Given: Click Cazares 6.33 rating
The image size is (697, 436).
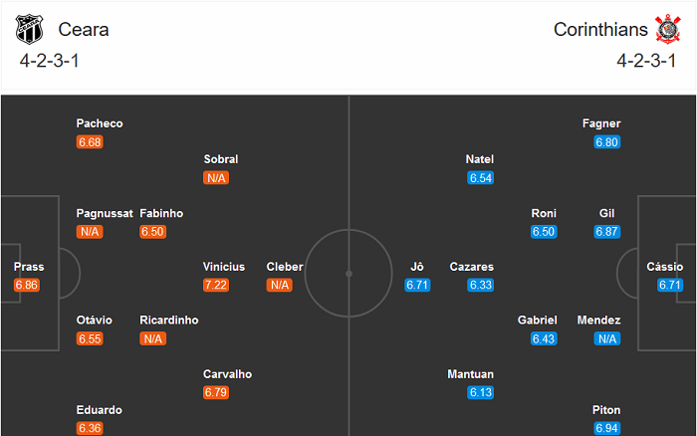Looking at the screenshot, I should pyautogui.click(x=481, y=285).
